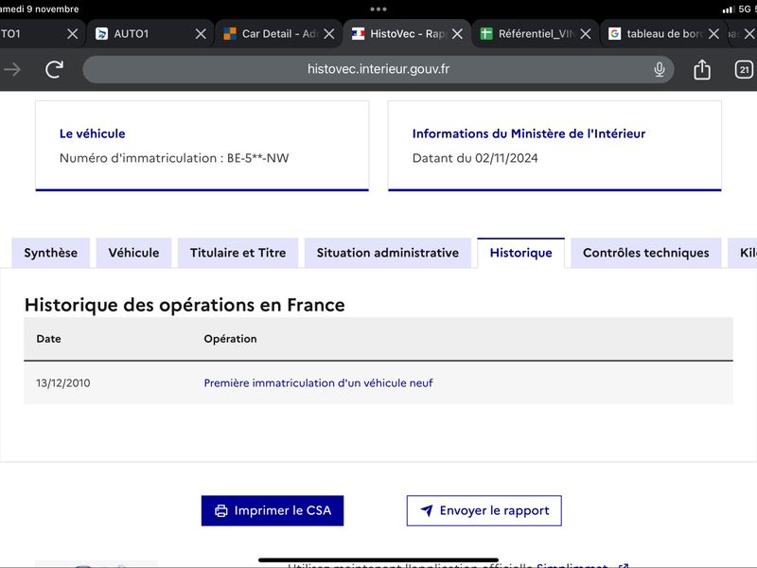Click the AUTO1 tab favicon
The width and height of the screenshot is (757, 568).
(x=101, y=34)
